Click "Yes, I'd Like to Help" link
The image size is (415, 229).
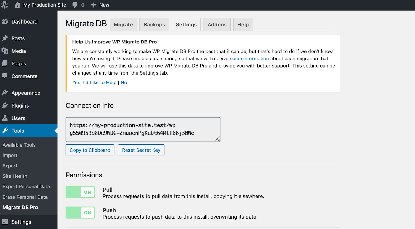click(x=94, y=83)
